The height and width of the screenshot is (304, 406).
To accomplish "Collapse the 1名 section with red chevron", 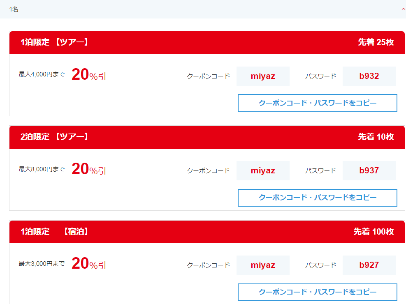I will (x=403, y=9).
